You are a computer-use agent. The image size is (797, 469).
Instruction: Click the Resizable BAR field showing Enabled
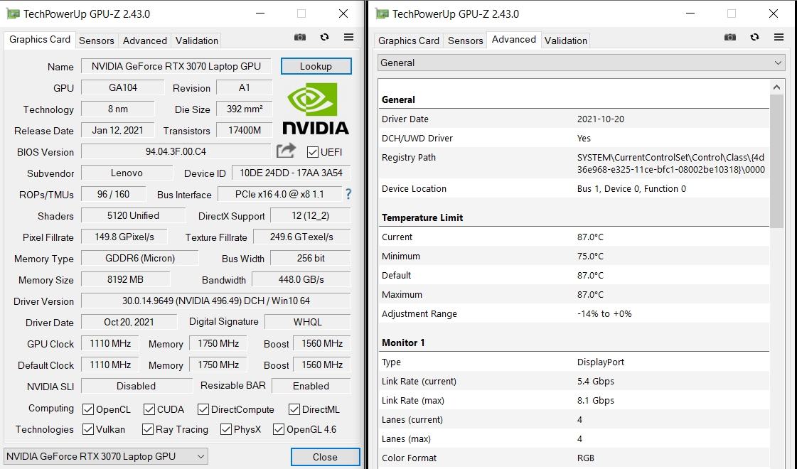coord(311,386)
